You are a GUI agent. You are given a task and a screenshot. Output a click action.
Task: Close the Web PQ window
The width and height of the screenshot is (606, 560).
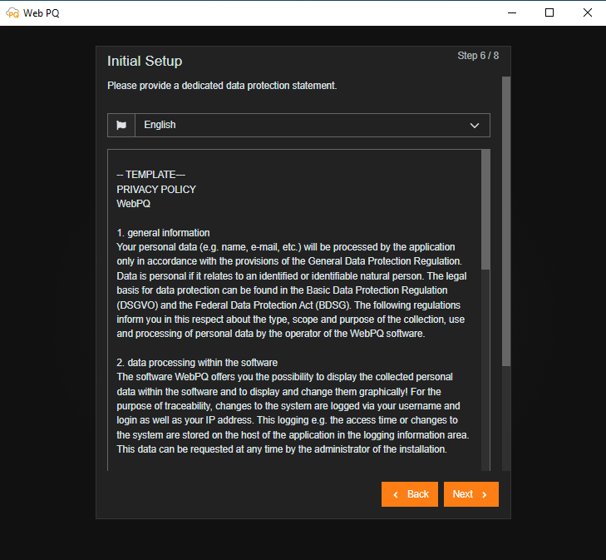(x=587, y=12)
